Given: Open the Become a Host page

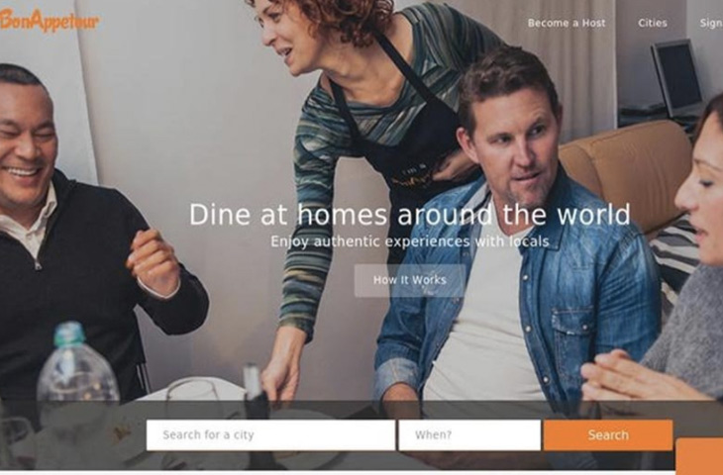Looking at the screenshot, I should point(567,23).
